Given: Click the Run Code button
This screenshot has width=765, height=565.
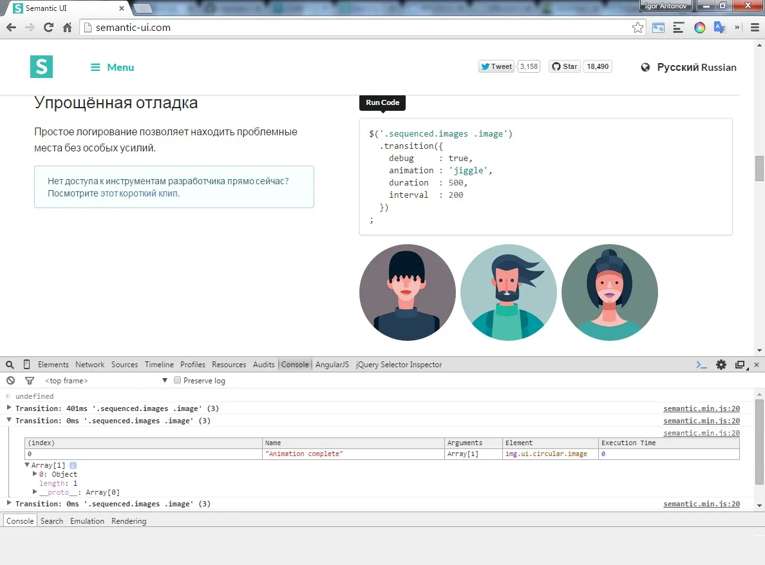Looking at the screenshot, I should coord(382,102).
